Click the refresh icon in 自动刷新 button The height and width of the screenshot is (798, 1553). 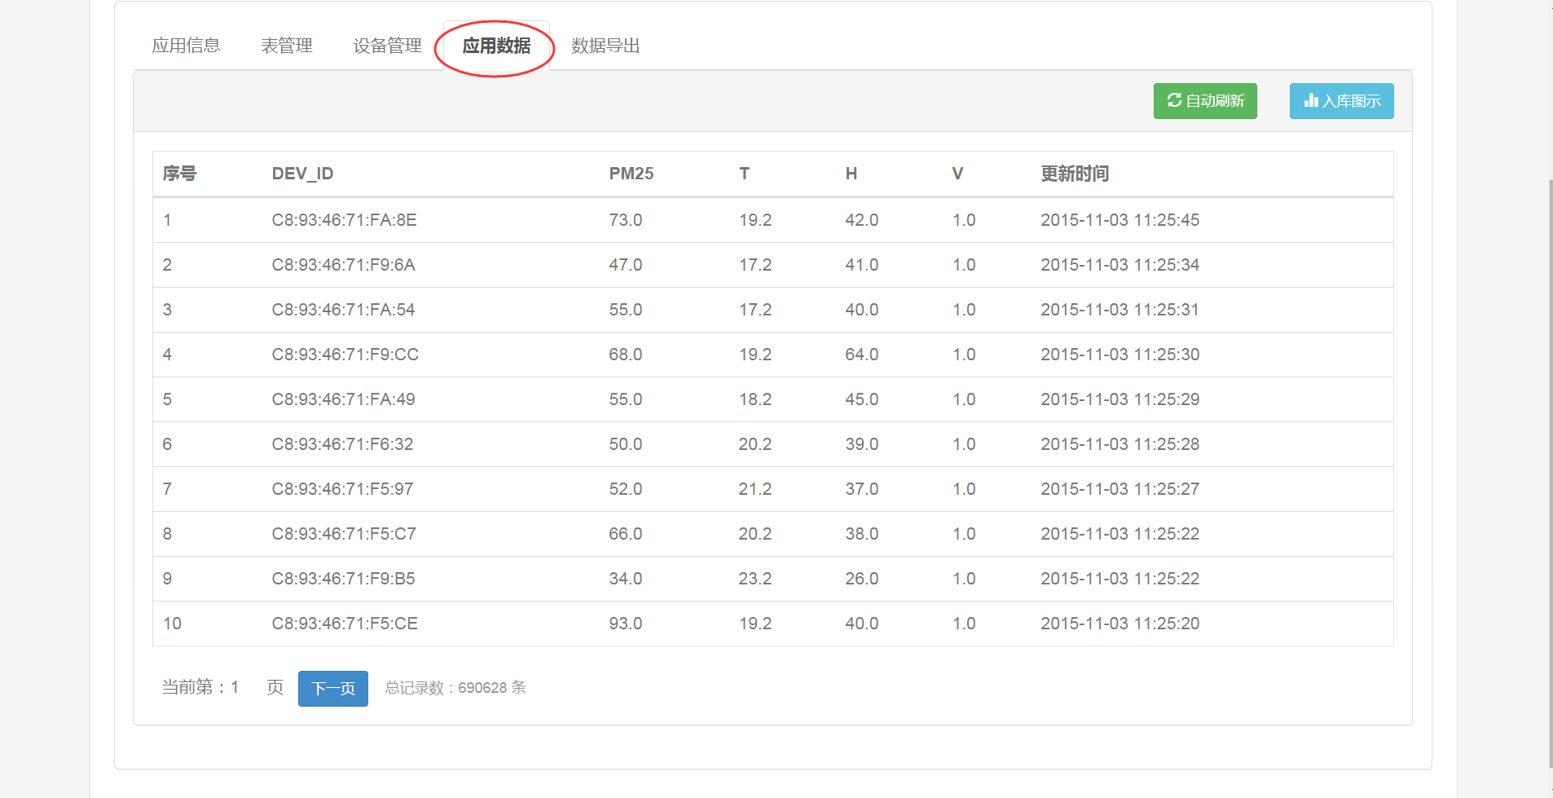1174,100
